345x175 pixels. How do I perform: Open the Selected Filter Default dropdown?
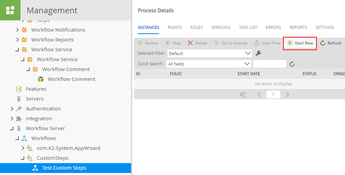pyautogui.click(x=210, y=53)
